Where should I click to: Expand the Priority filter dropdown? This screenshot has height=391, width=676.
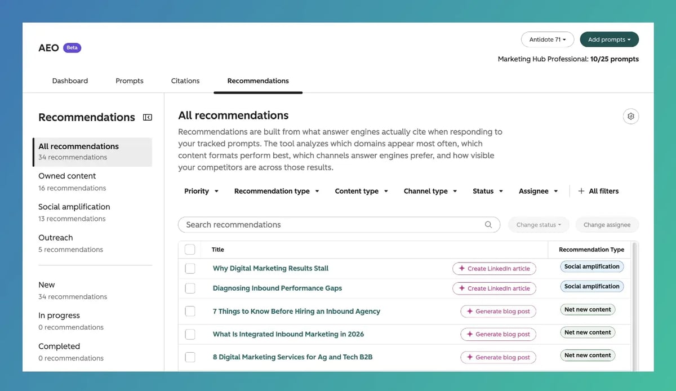tap(201, 191)
